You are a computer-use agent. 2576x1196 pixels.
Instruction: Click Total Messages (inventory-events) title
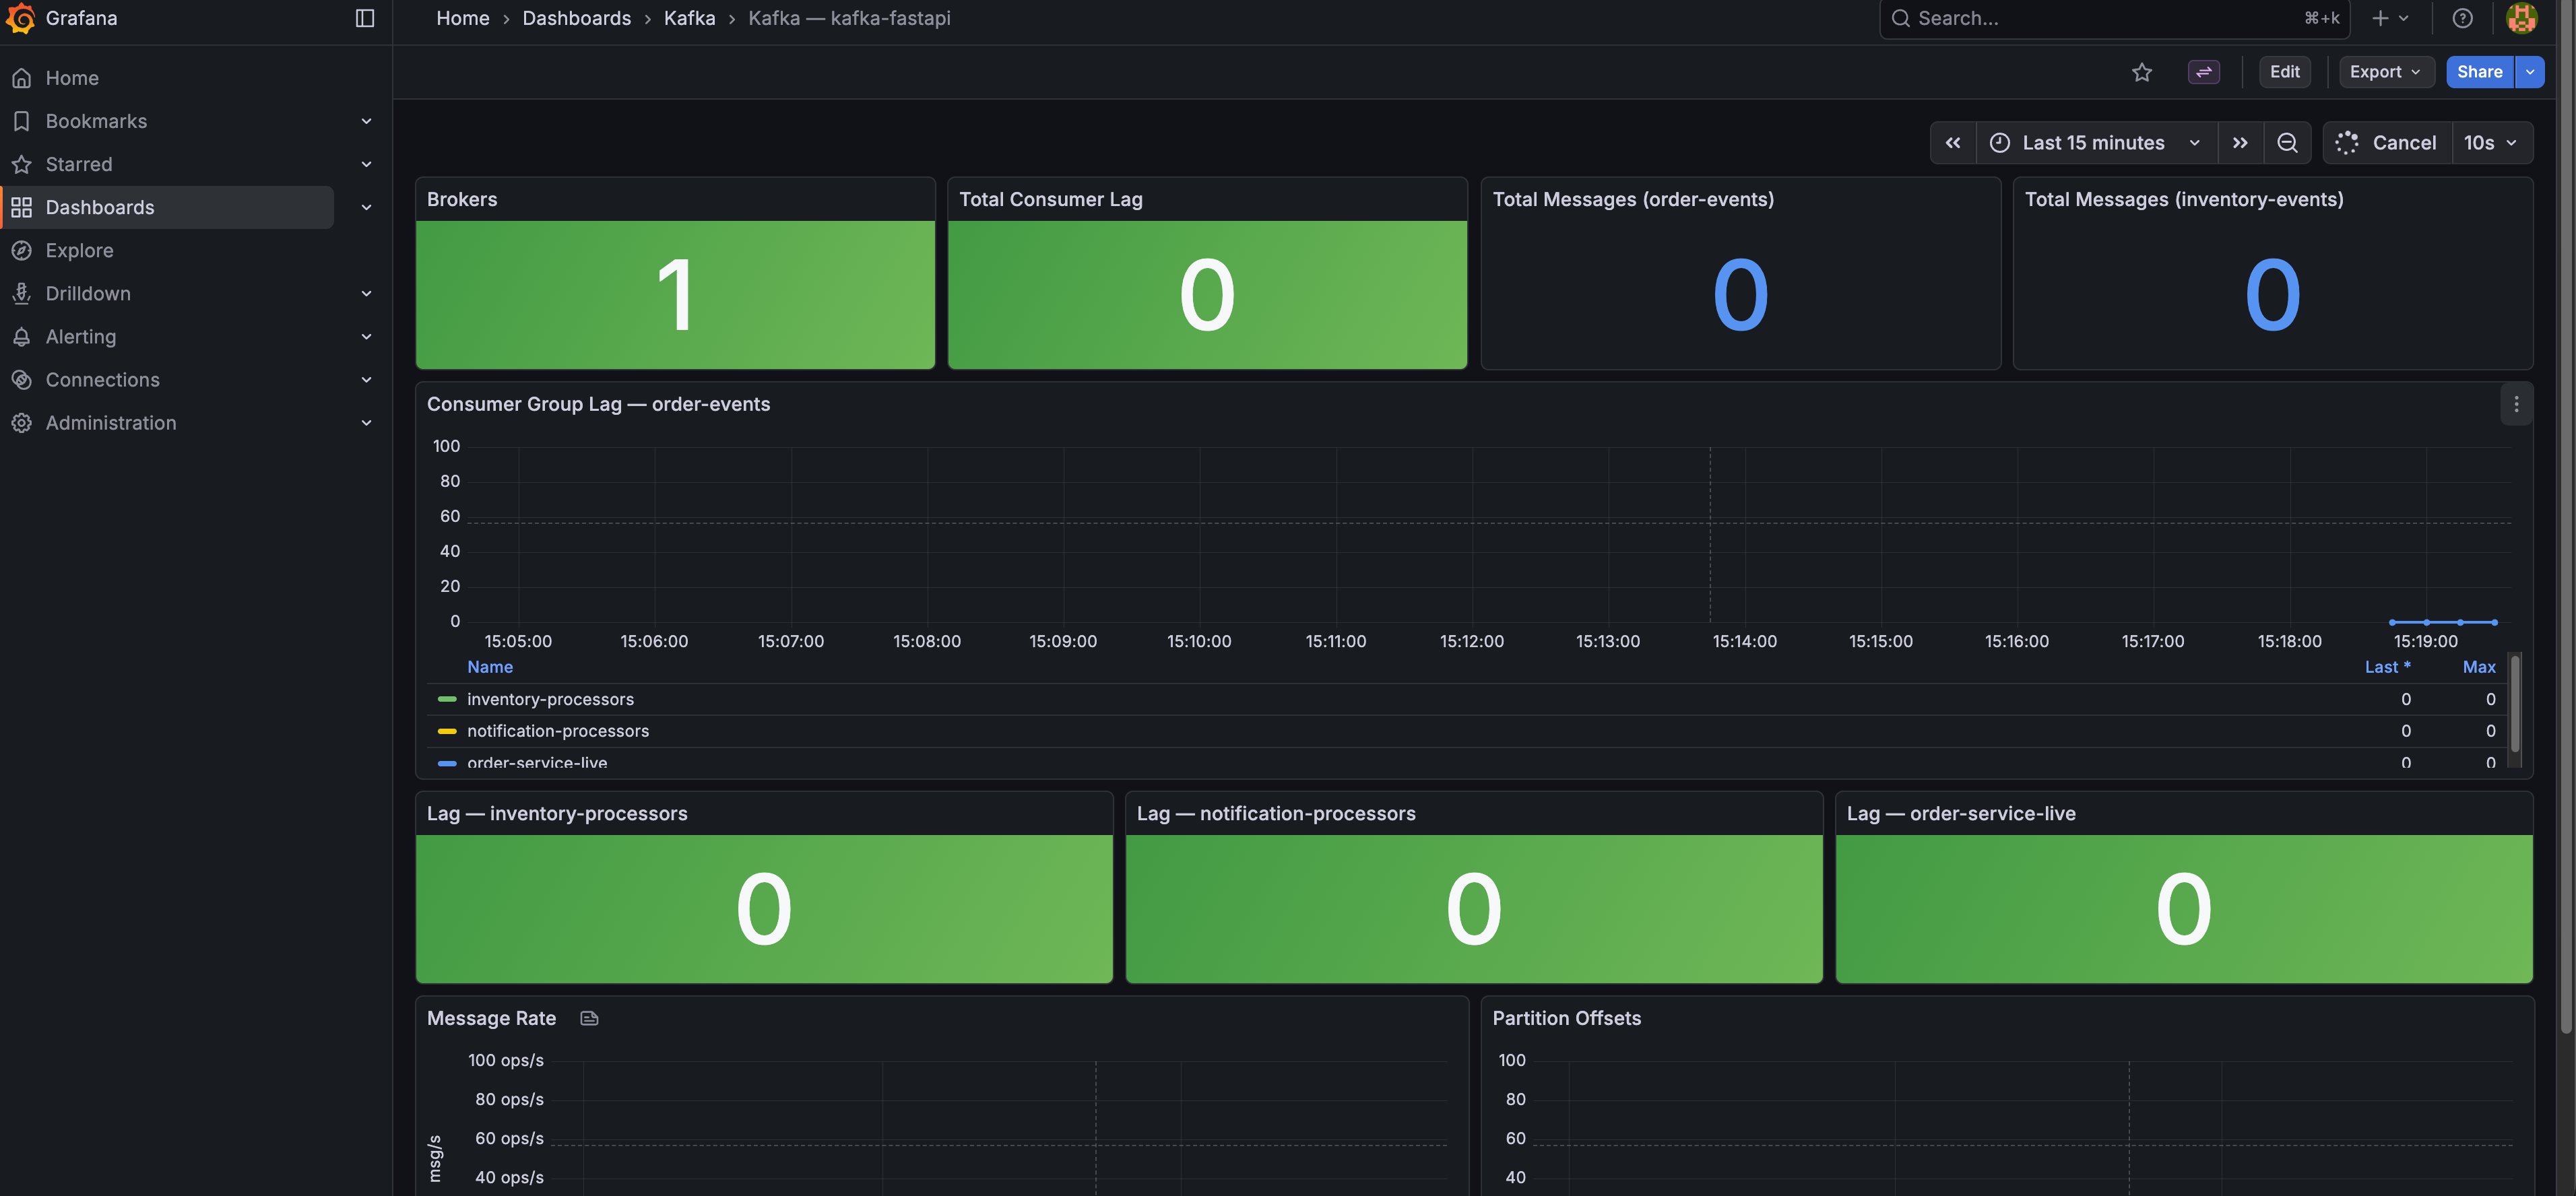(2184, 199)
